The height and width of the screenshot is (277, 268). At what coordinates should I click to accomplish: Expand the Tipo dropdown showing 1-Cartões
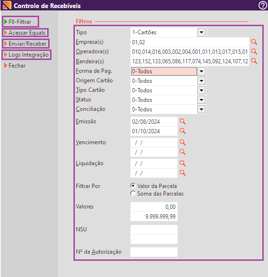pos(201,32)
